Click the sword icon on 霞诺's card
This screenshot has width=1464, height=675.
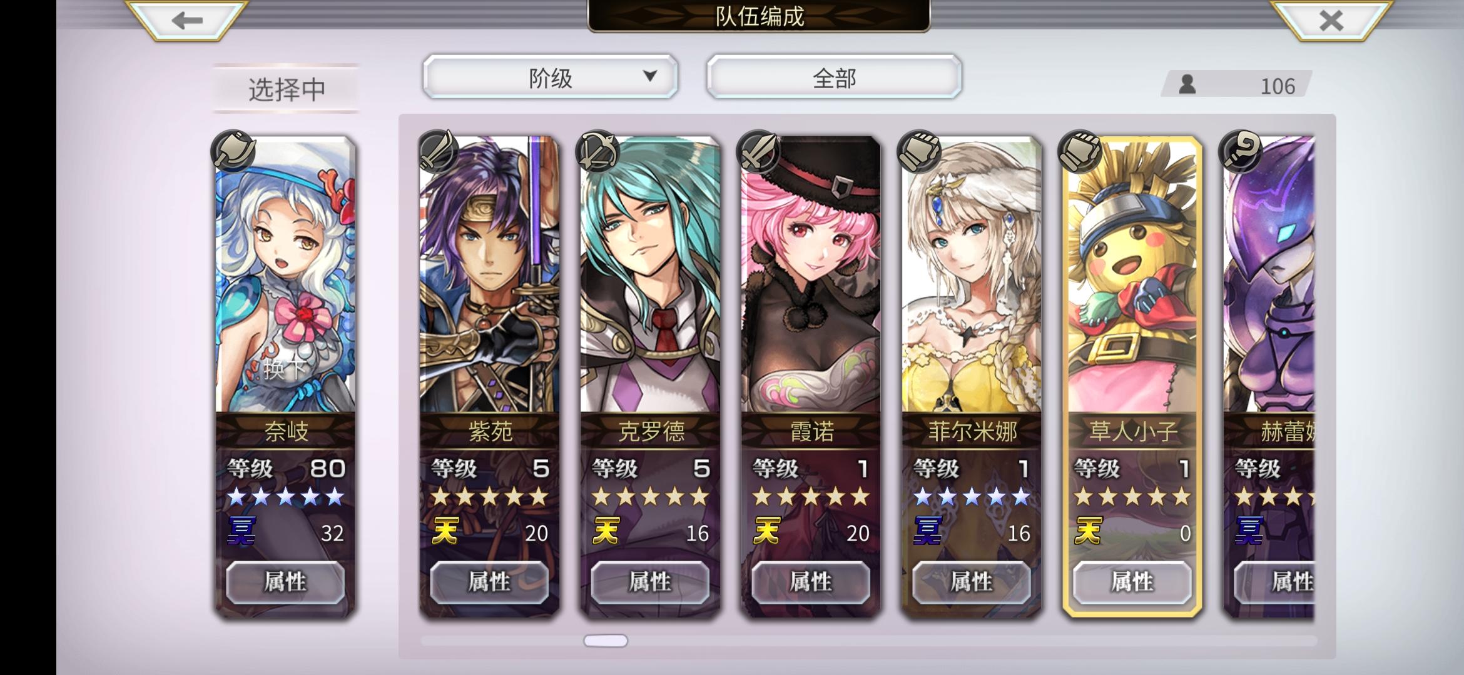click(759, 151)
